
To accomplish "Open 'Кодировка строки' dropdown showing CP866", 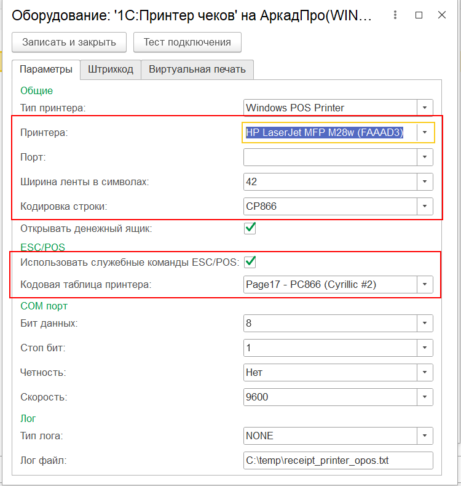I will [x=424, y=206].
